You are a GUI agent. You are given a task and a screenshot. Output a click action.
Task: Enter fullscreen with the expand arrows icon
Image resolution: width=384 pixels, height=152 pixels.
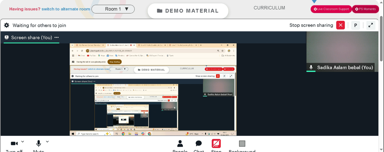371,25
